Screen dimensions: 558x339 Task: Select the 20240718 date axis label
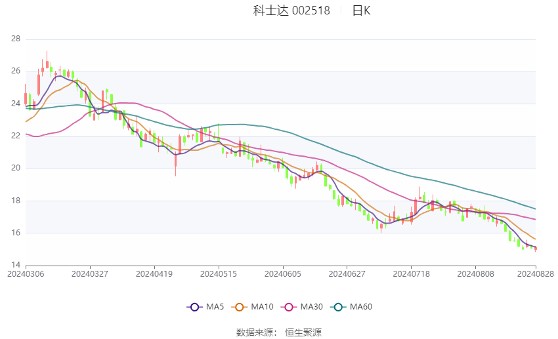(412, 274)
